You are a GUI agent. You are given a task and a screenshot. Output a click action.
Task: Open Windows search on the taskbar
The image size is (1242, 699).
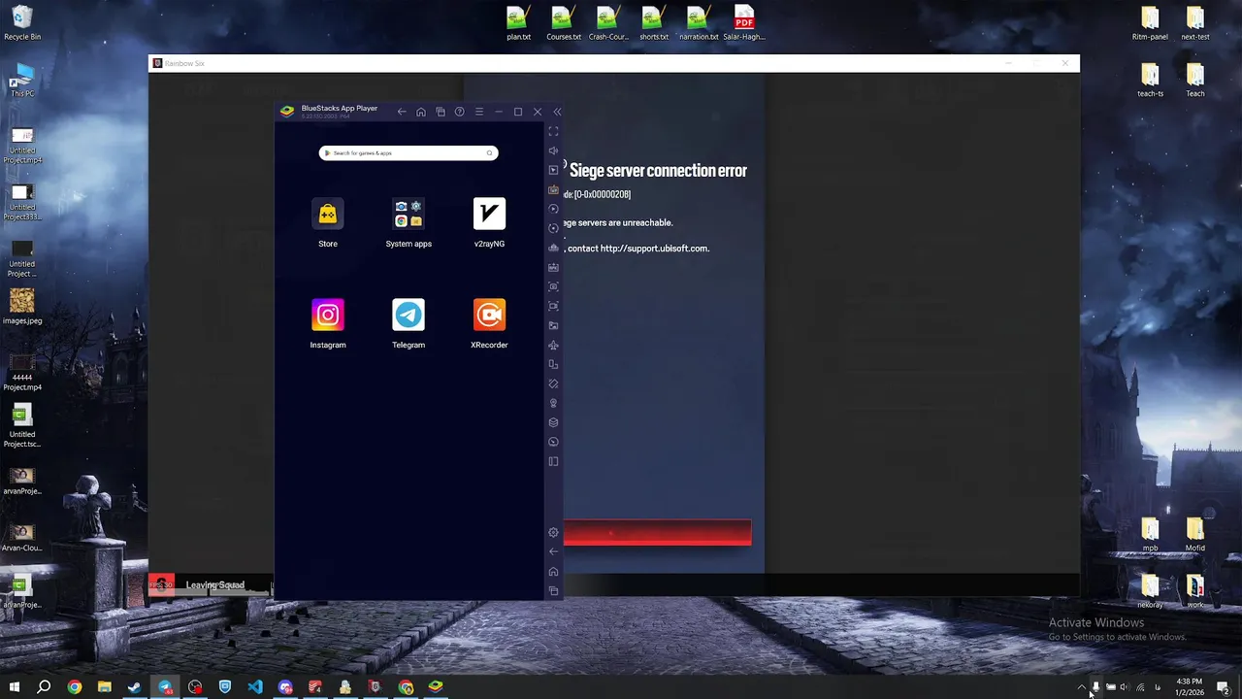tap(44, 687)
